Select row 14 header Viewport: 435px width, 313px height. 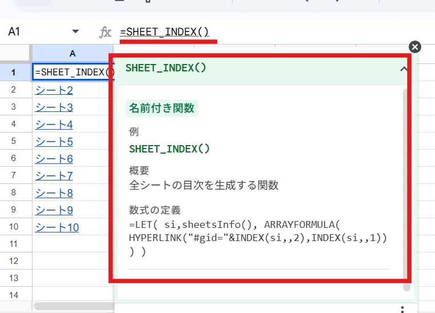pos(15,295)
